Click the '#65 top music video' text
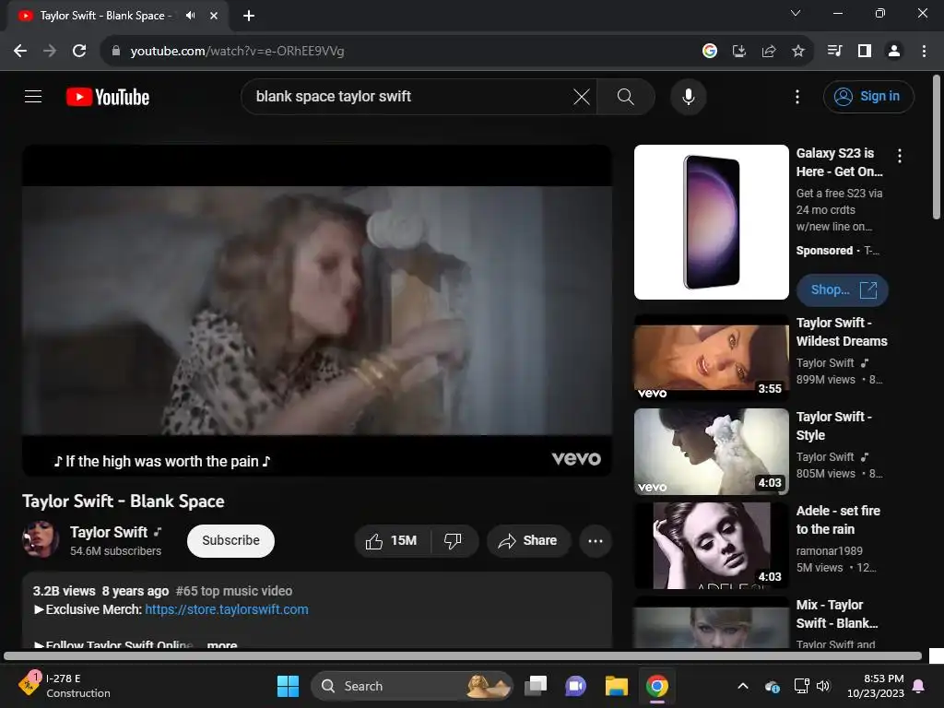Screen dimensions: 944x708 click(233, 591)
